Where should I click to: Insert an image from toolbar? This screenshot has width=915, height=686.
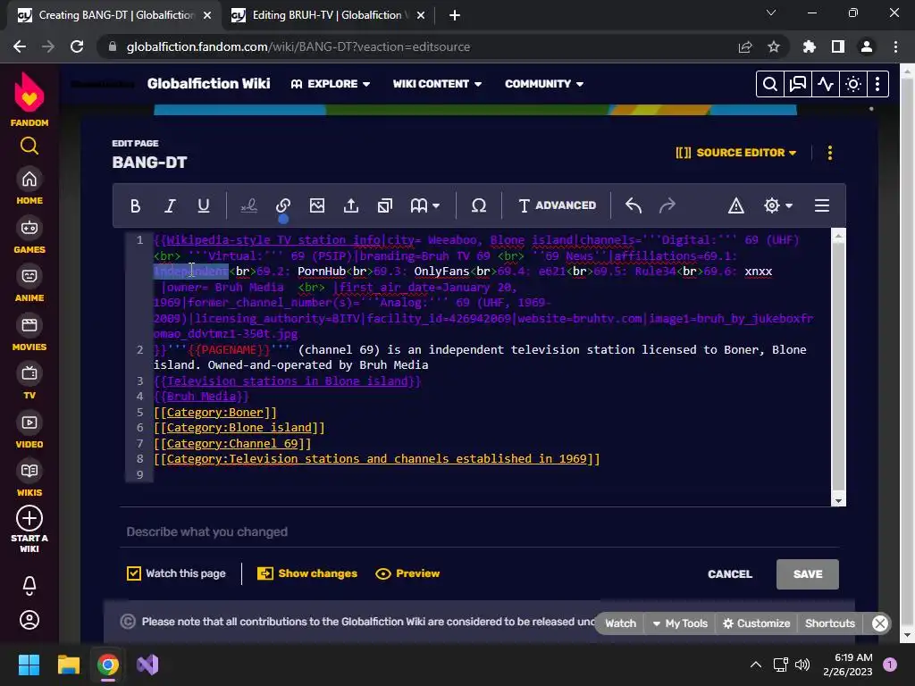click(x=317, y=205)
